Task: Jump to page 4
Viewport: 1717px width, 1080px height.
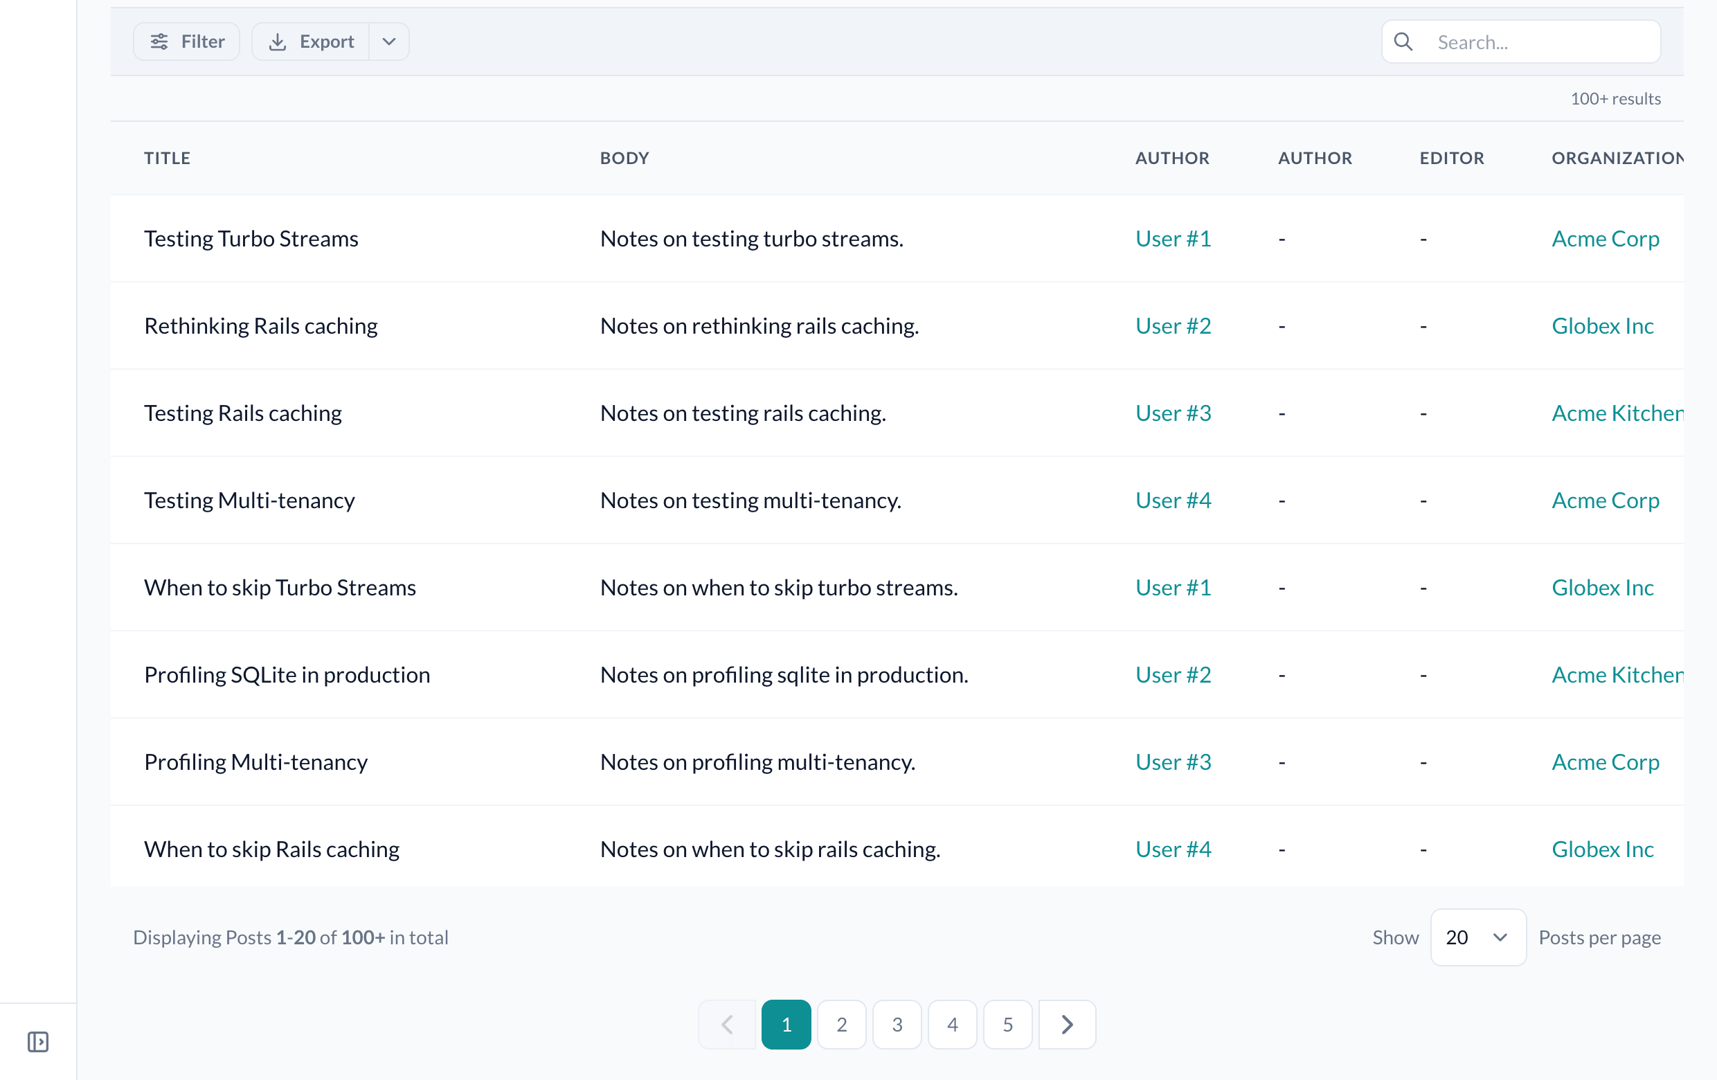Action: click(x=952, y=1025)
